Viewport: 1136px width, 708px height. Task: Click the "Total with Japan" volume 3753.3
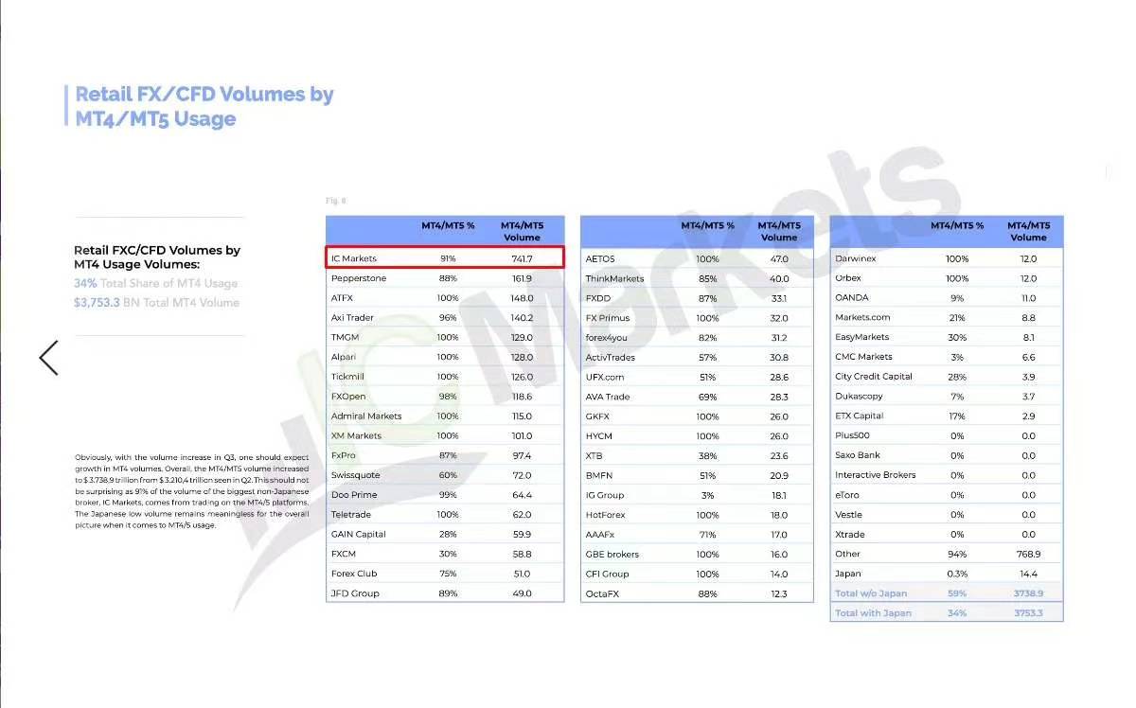click(1029, 613)
